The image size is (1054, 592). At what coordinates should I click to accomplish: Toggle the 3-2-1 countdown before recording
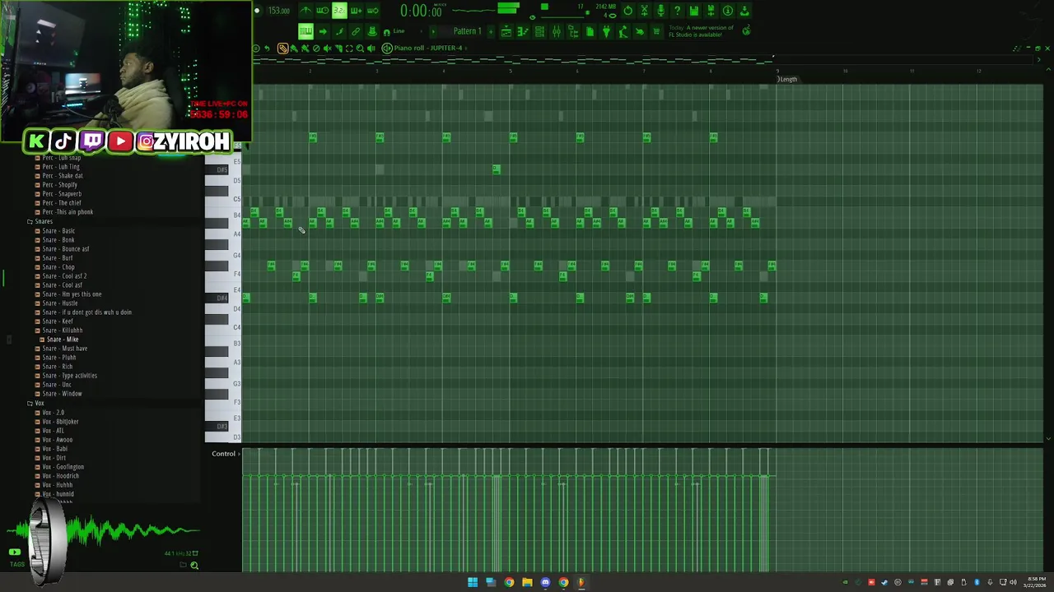coord(339,10)
